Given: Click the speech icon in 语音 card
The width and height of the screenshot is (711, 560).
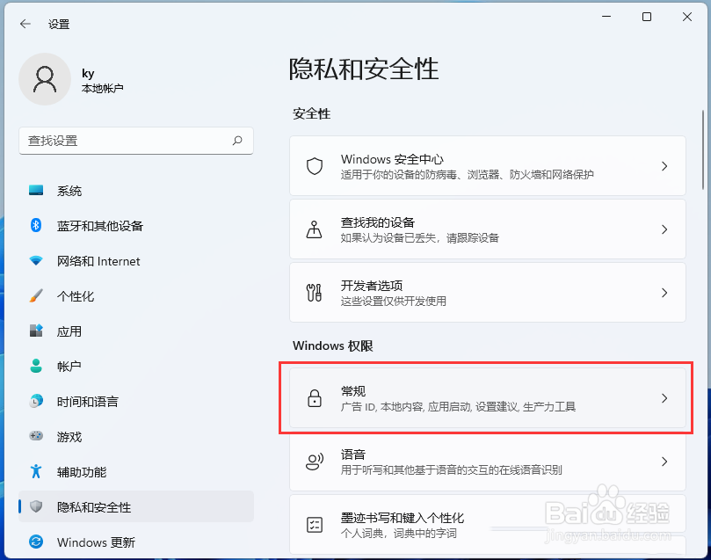Looking at the screenshot, I should [315, 462].
